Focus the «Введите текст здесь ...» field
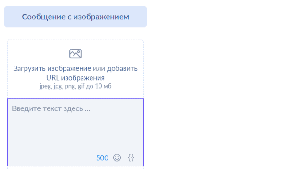 pos(75,132)
